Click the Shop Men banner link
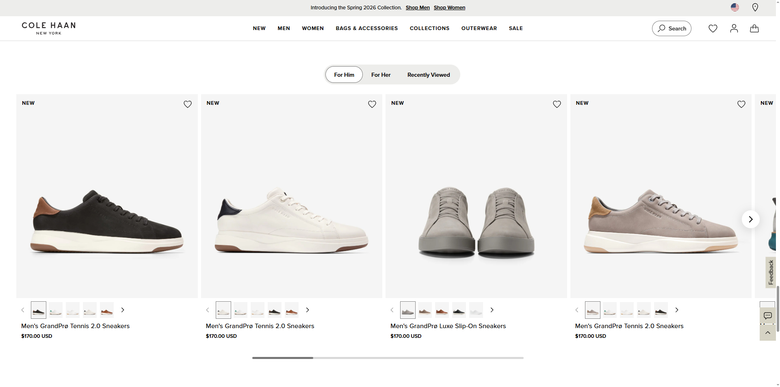 417,7
